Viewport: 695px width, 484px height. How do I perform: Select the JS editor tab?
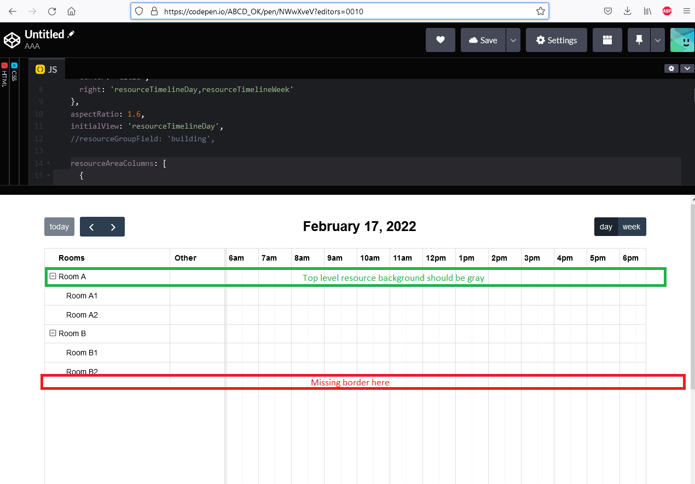[x=47, y=68]
